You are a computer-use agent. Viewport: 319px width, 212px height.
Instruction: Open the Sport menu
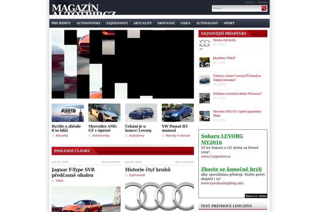(229, 23)
